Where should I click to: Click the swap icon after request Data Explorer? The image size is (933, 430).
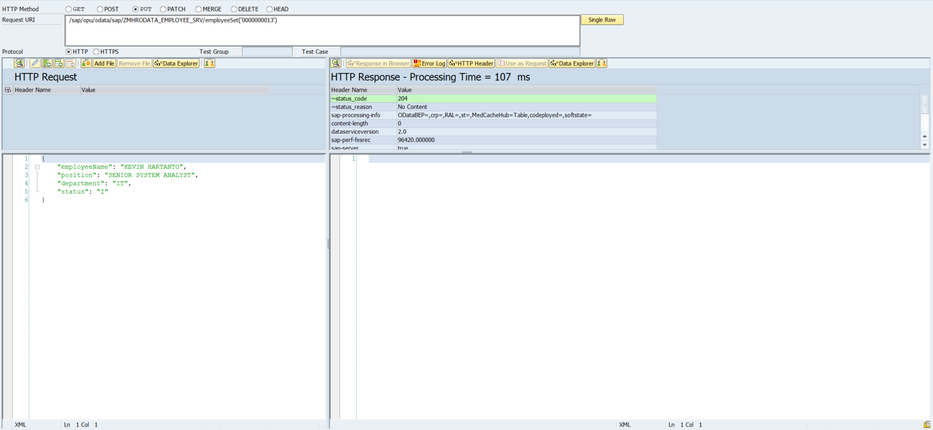210,63
